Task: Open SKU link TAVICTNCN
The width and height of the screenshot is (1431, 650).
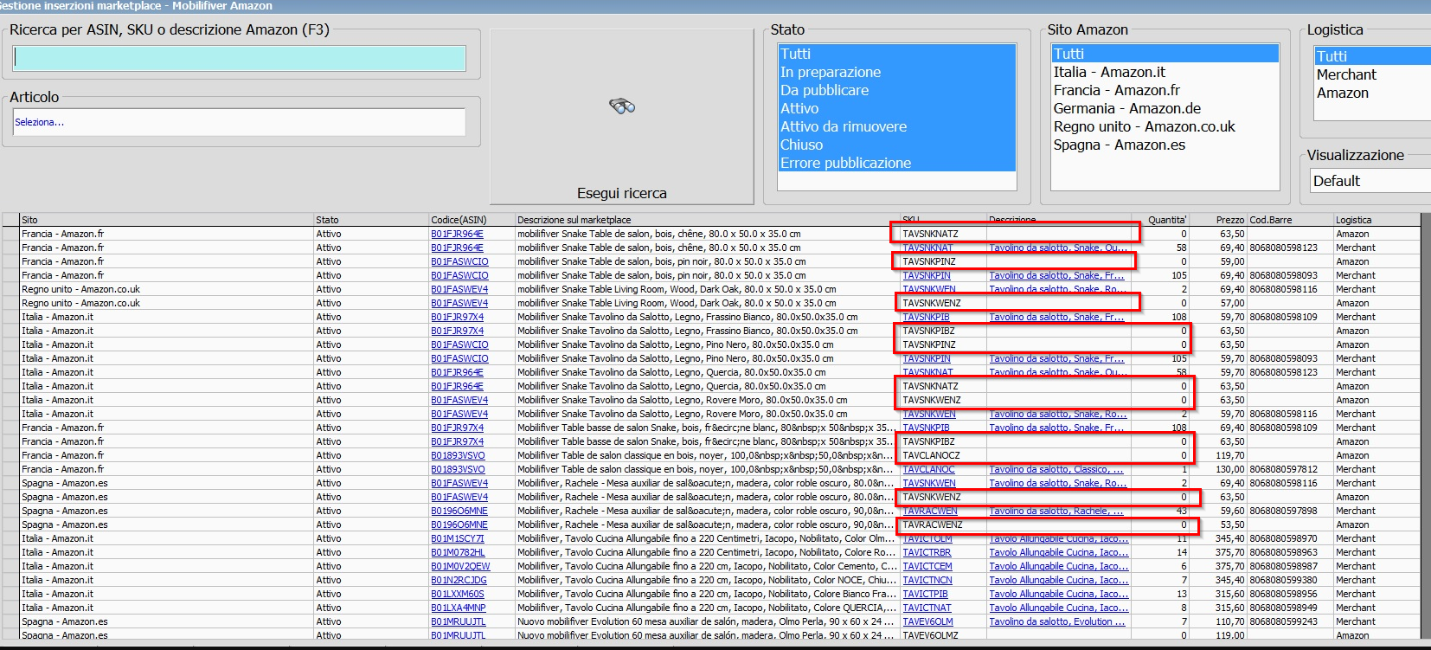Action: (x=927, y=580)
